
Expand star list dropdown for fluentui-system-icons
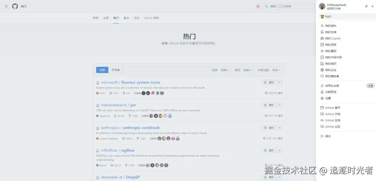(x=279, y=82)
